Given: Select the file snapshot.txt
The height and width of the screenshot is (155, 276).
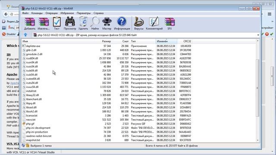Looking at the screenshot, I should 33,140.
